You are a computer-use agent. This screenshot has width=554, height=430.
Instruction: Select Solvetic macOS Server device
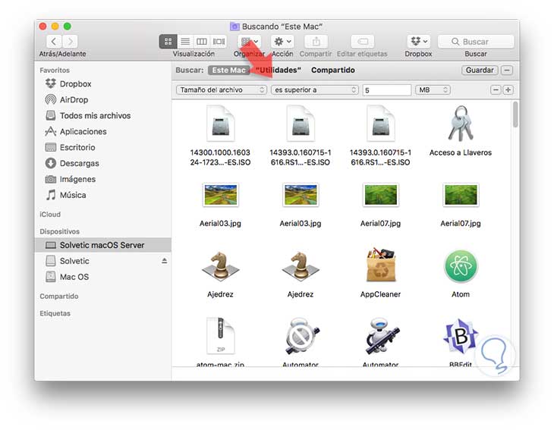[x=103, y=245]
